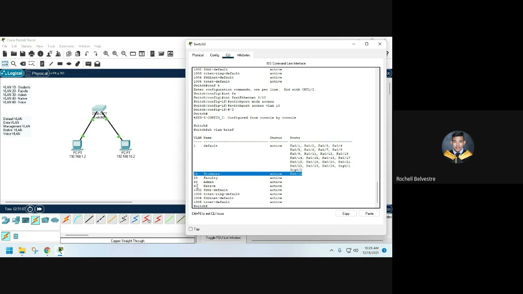This screenshot has width=523, height=294.
Task: Show hidden system tray icons
Action: coord(331,250)
